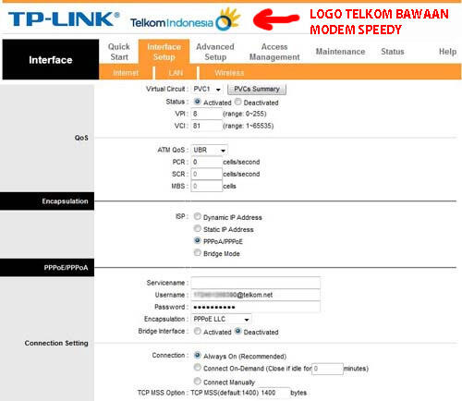Open the Help tab

447,52
